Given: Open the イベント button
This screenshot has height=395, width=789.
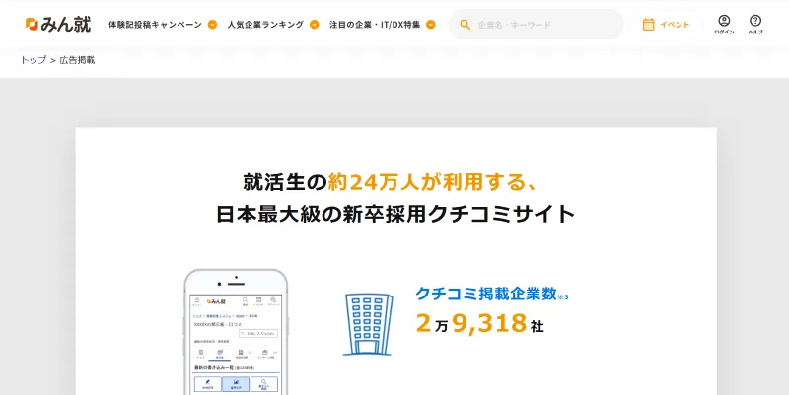Looking at the screenshot, I should pos(666,24).
